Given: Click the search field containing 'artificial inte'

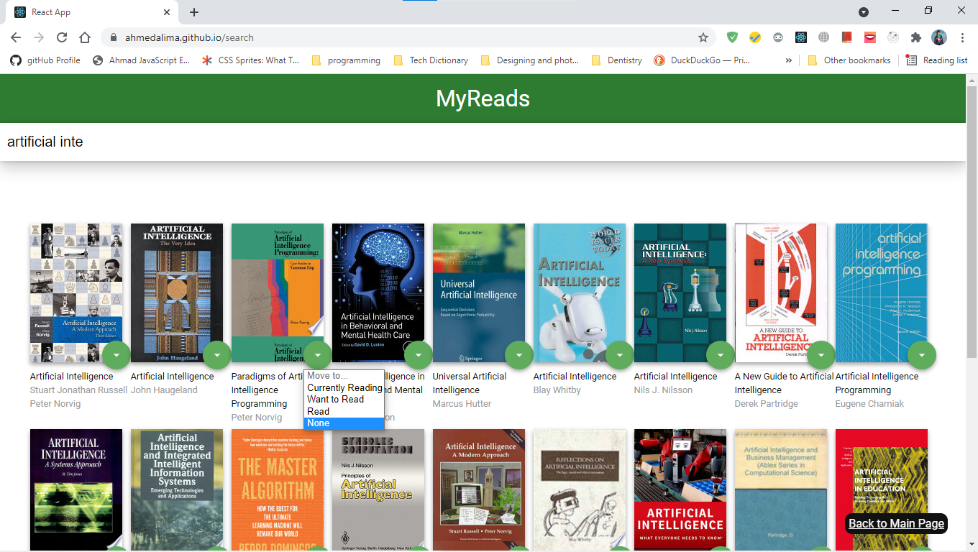Looking at the screenshot, I should pos(483,142).
